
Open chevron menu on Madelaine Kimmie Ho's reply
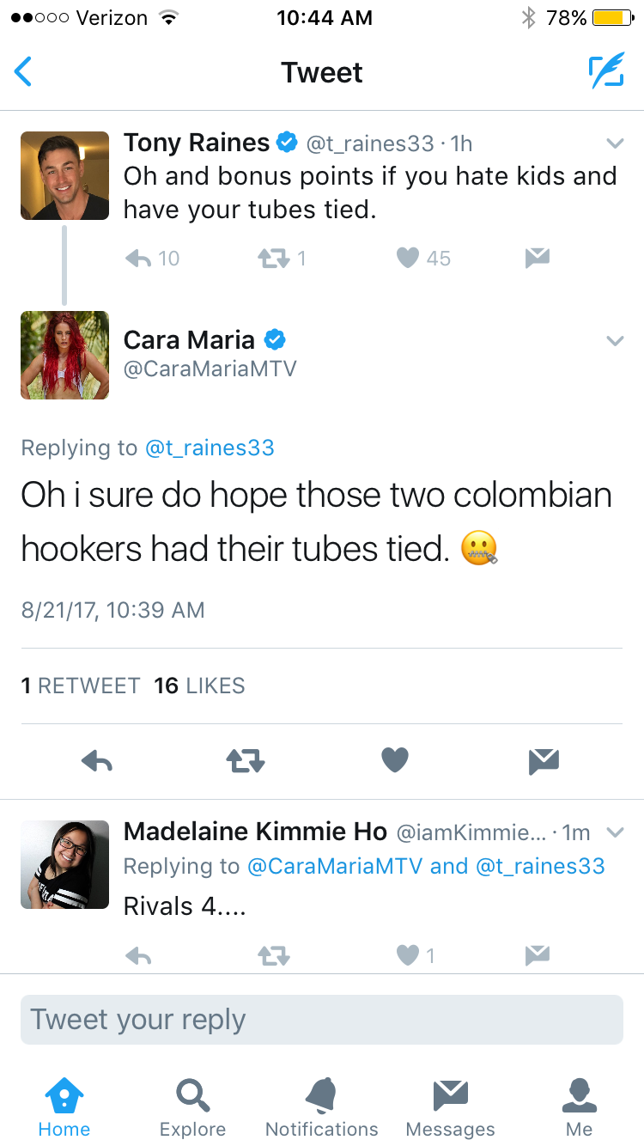click(615, 832)
